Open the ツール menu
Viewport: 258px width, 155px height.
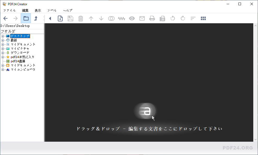52,10
